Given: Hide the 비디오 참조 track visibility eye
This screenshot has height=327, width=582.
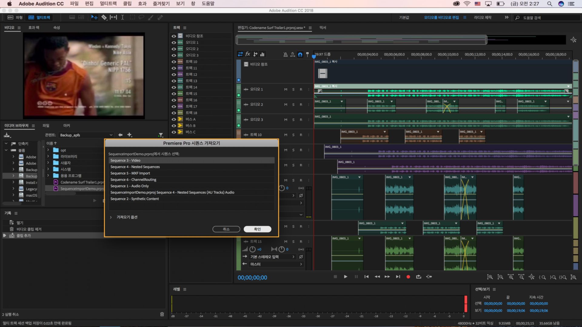Looking at the screenshot, I should coord(174,36).
